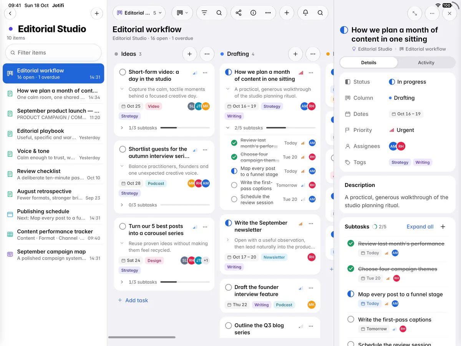This screenshot has width=461, height=346.
Task: Go back using the sidebar back arrow
Action: (x=10, y=13)
